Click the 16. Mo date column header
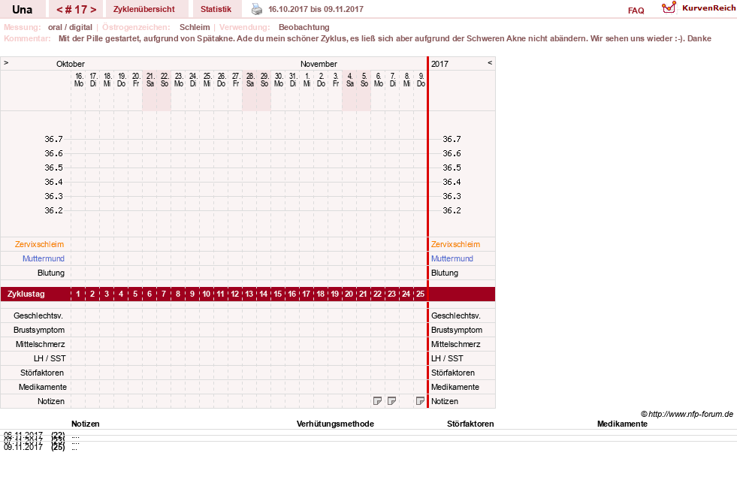The height and width of the screenshot is (483, 737). pyautogui.click(x=78, y=80)
